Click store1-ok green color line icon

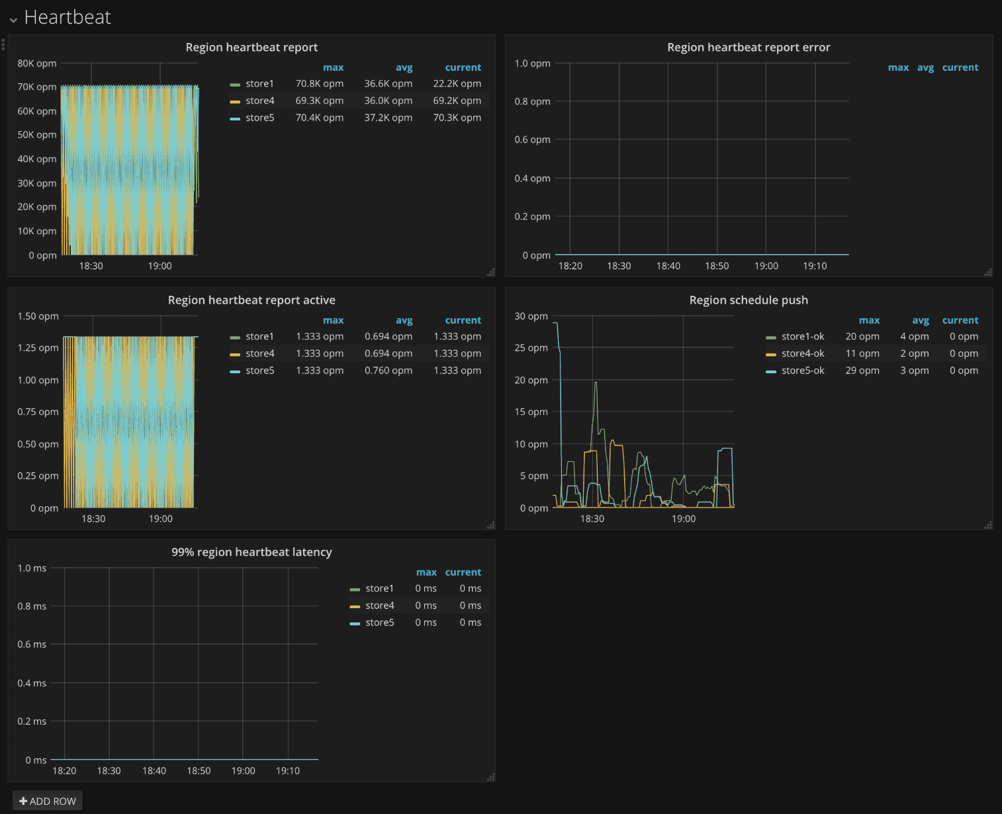pos(770,338)
